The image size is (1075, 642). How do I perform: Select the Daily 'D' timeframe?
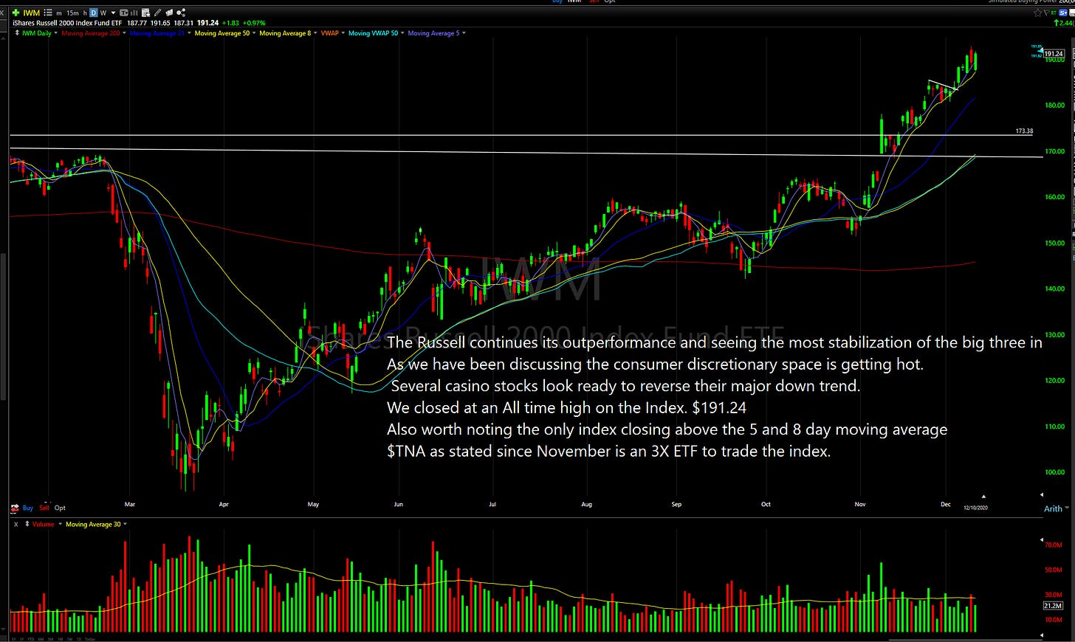coord(94,13)
